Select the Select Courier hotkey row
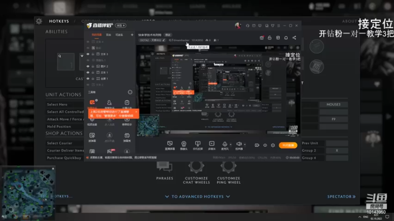Screen dimensions: 394x221 [65, 143]
